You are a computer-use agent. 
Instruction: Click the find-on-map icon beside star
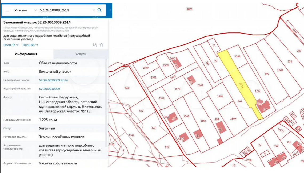95,45
